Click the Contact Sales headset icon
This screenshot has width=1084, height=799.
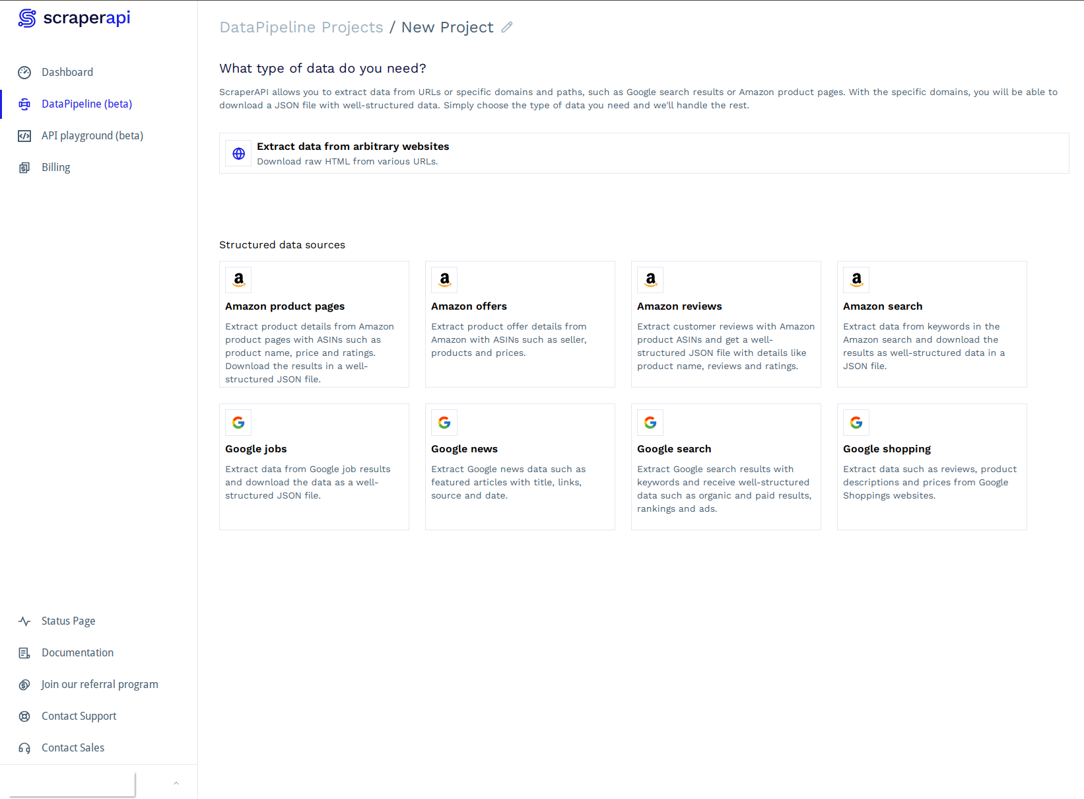coord(24,748)
